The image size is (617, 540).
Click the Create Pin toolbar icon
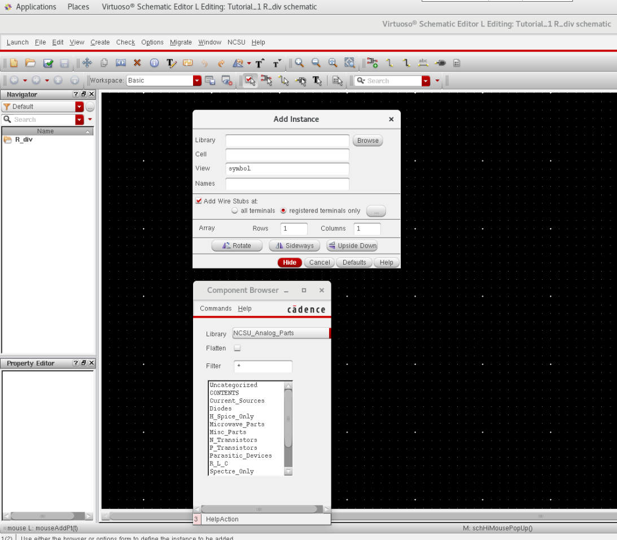point(441,63)
